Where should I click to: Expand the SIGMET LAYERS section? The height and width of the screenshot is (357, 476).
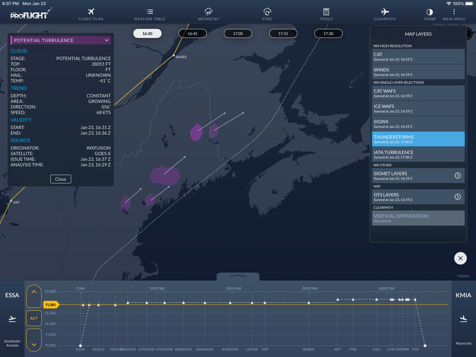pyautogui.click(x=418, y=176)
